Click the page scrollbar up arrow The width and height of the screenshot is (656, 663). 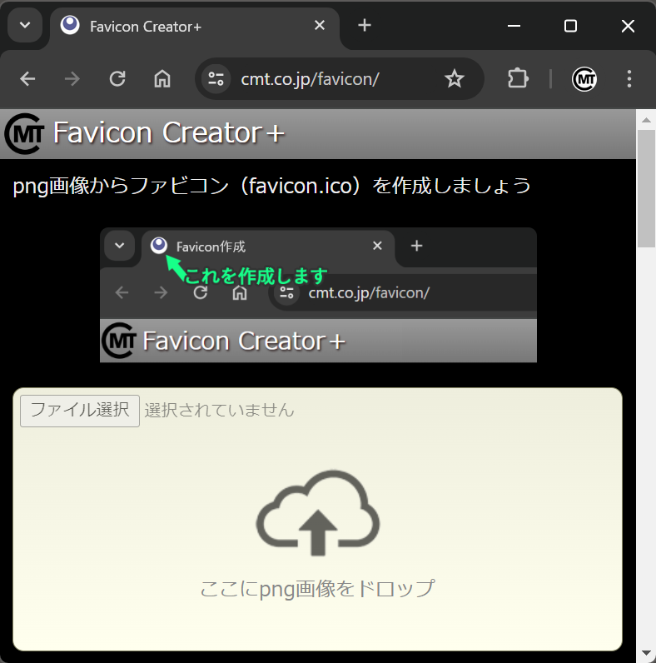(646, 120)
